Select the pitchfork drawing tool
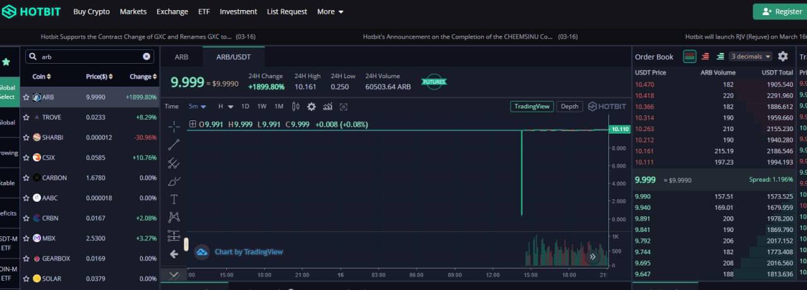807x290 pixels. [174, 163]
